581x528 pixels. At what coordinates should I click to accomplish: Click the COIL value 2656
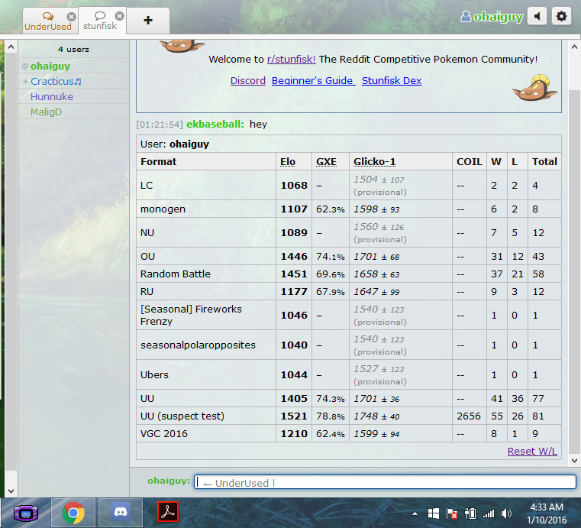coord(469,416)
